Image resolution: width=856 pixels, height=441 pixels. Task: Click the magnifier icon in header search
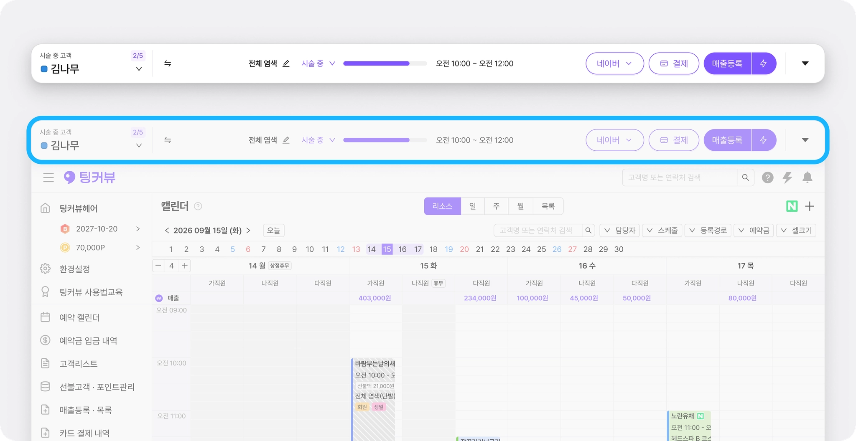click(746, 177)
